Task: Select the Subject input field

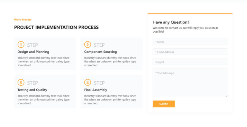Action: click(x=190, y=62)
